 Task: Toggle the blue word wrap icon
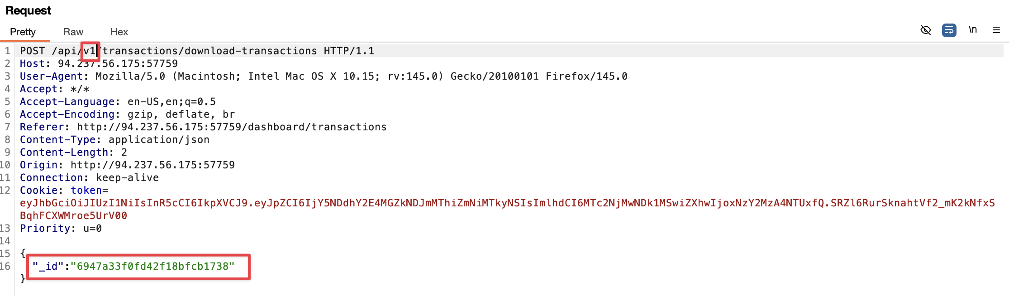pyautogui.click(x=949, y=30)
